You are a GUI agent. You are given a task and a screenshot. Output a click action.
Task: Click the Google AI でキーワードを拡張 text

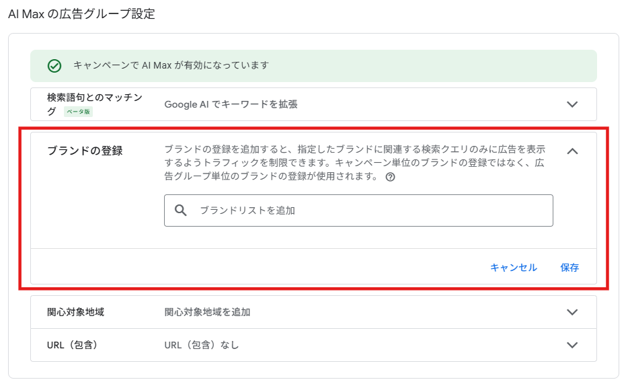(x=231, y=104)
